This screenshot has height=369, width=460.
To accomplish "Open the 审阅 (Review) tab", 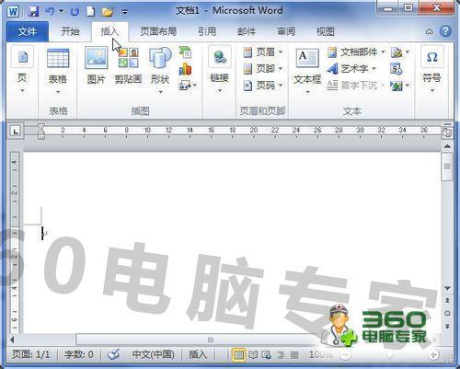I will tap(286, 31).
